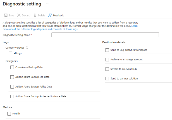This screenshot has height=120, width=172.
Task: Enable the allLogs category group checkbox
Action: pos(11,53)
